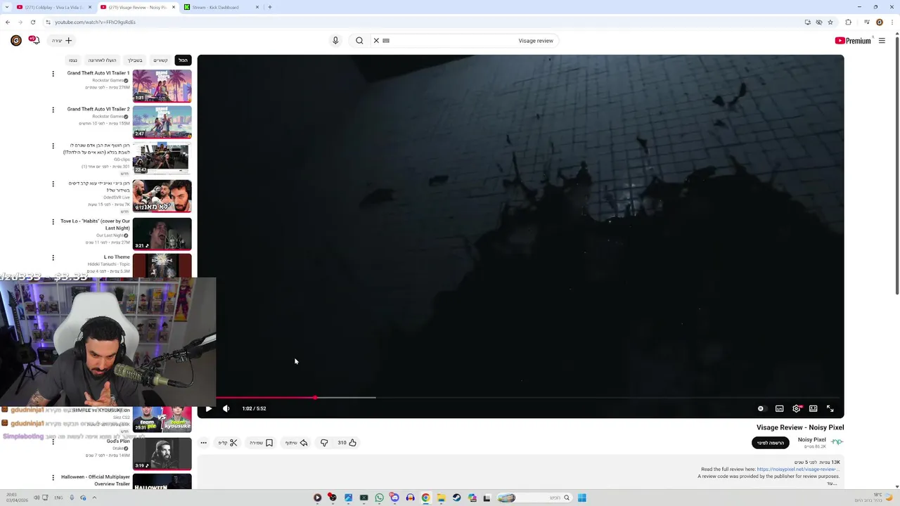Open Noisy Pixel channel avatar
Image resolution: width=900 pixels, height=506 pixels.
tap(837, 442)
